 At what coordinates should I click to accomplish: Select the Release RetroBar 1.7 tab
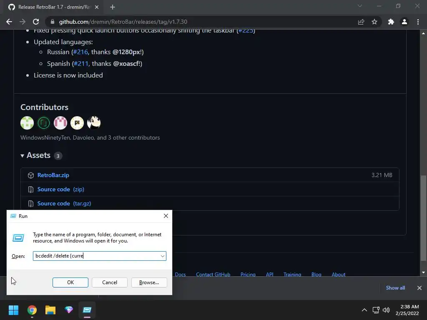click(x=53, y=7)
